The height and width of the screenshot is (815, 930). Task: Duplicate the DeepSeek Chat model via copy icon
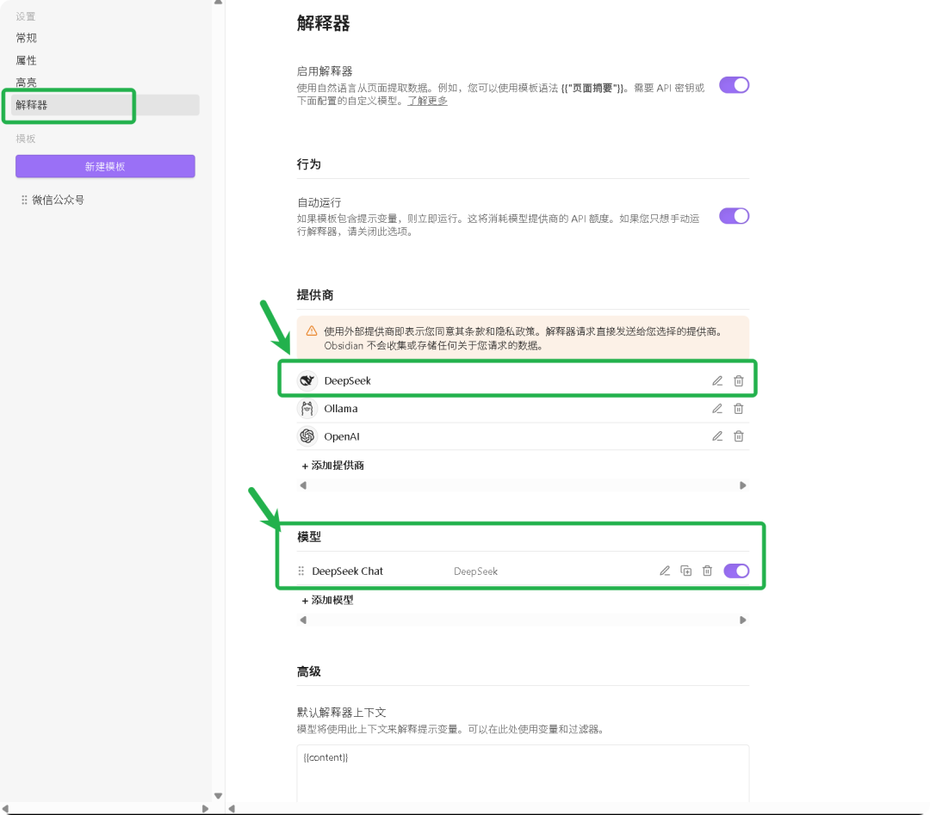click(685, 571)
